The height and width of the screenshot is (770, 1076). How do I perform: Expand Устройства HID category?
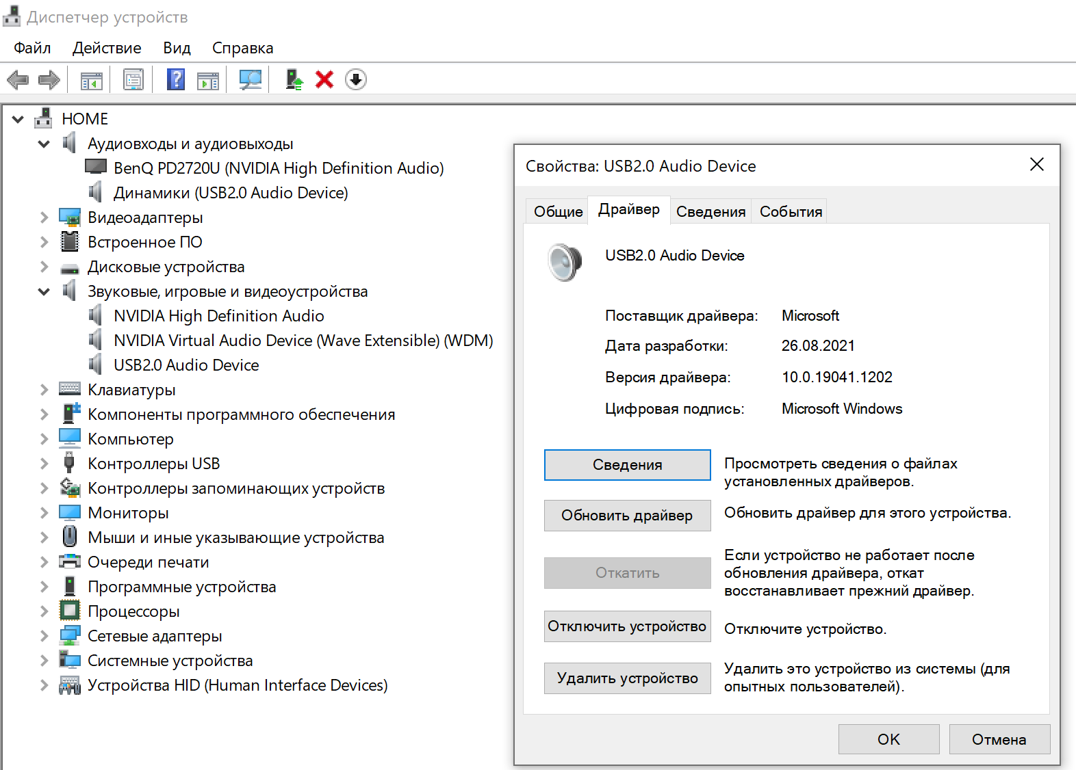coord(44,685)
